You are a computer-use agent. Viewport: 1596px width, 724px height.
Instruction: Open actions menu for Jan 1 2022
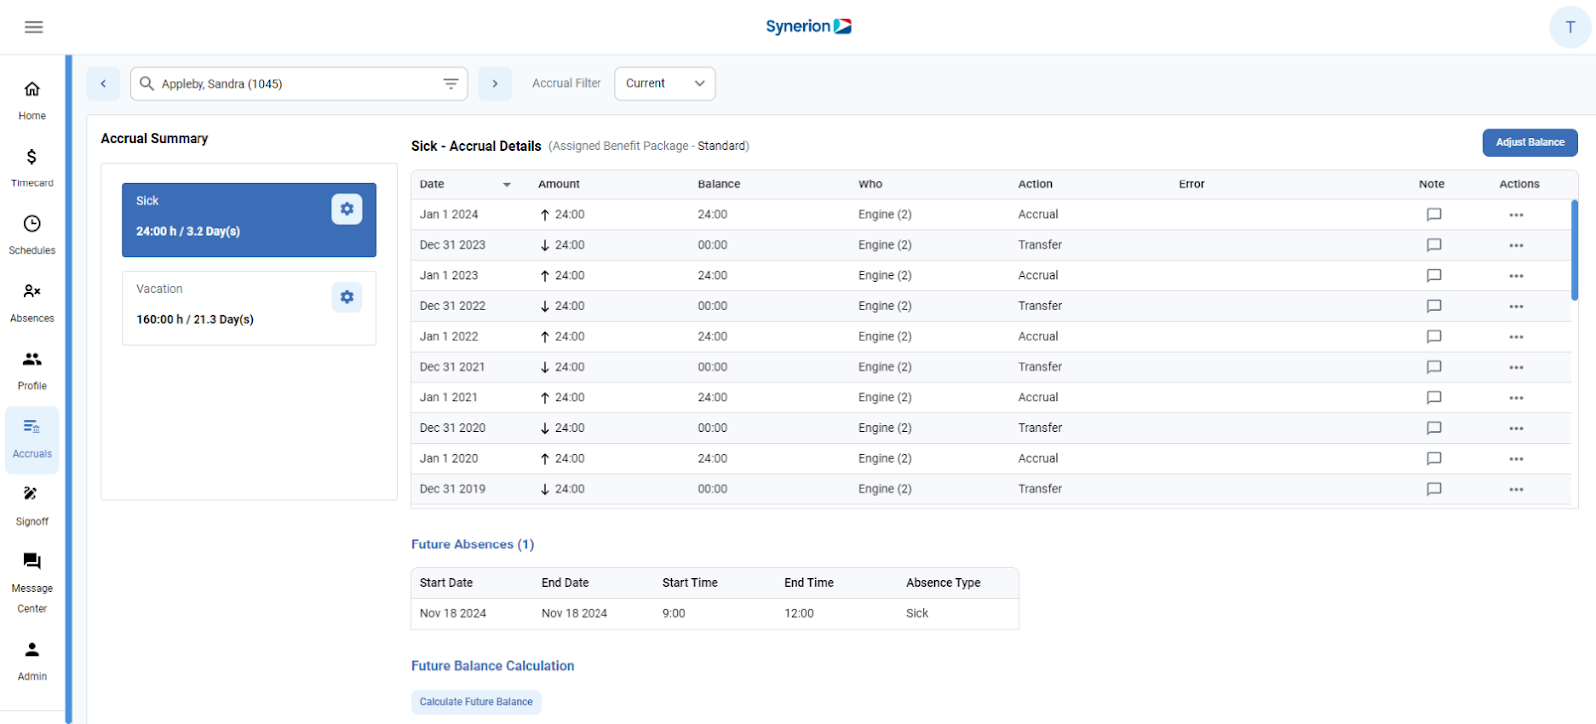[1516, 337]
